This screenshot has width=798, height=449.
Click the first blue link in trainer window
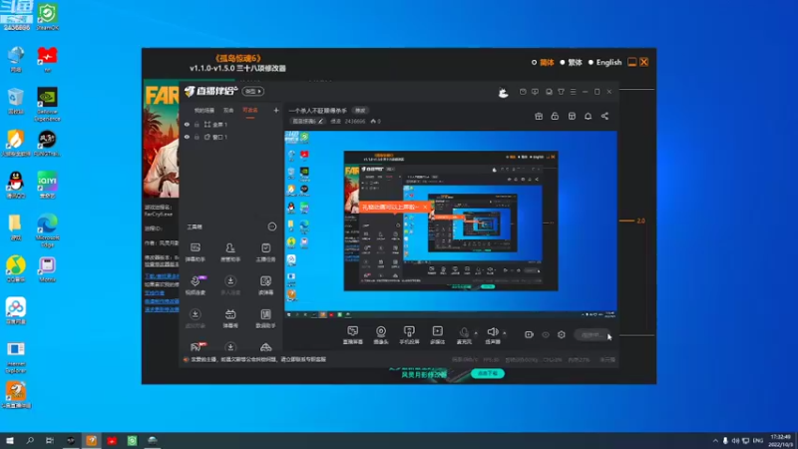click(x=162, y=276)
